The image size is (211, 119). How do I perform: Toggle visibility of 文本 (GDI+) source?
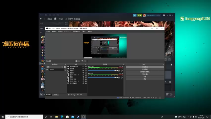tap(83, 79)
